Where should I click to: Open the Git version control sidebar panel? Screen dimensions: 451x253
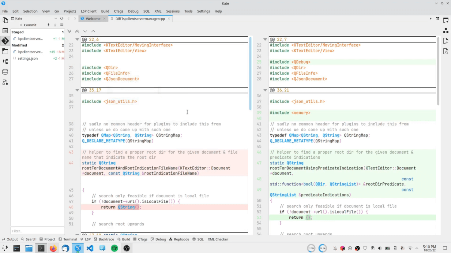click(x=5, y=40)
